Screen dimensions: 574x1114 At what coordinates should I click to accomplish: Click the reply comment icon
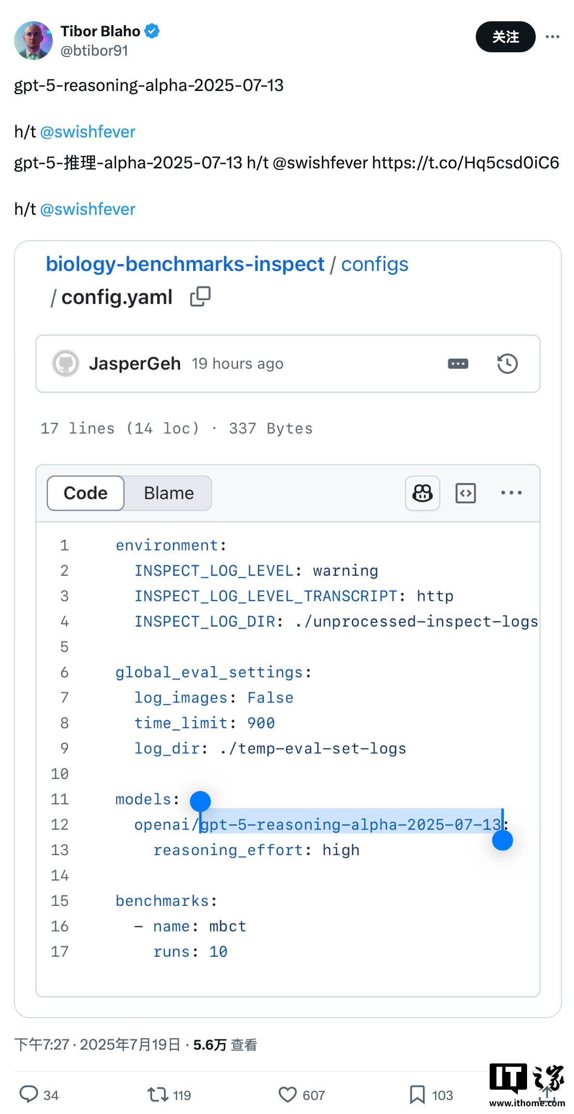coord(29,1095)
